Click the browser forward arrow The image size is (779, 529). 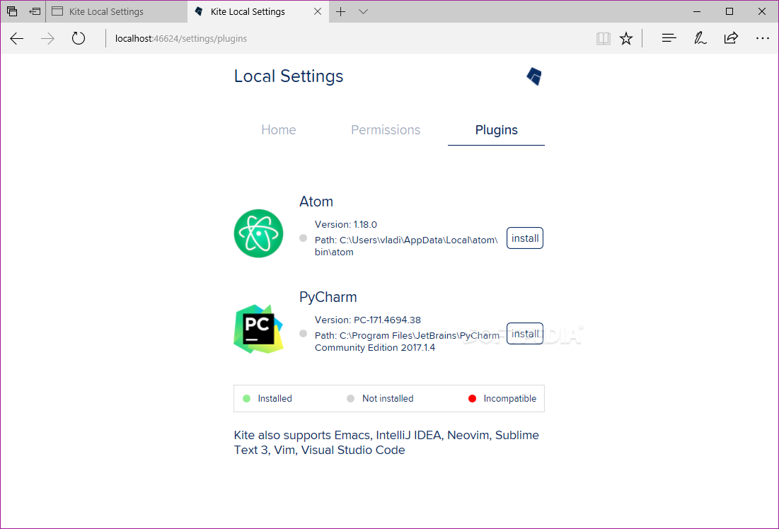coord(47,38)
